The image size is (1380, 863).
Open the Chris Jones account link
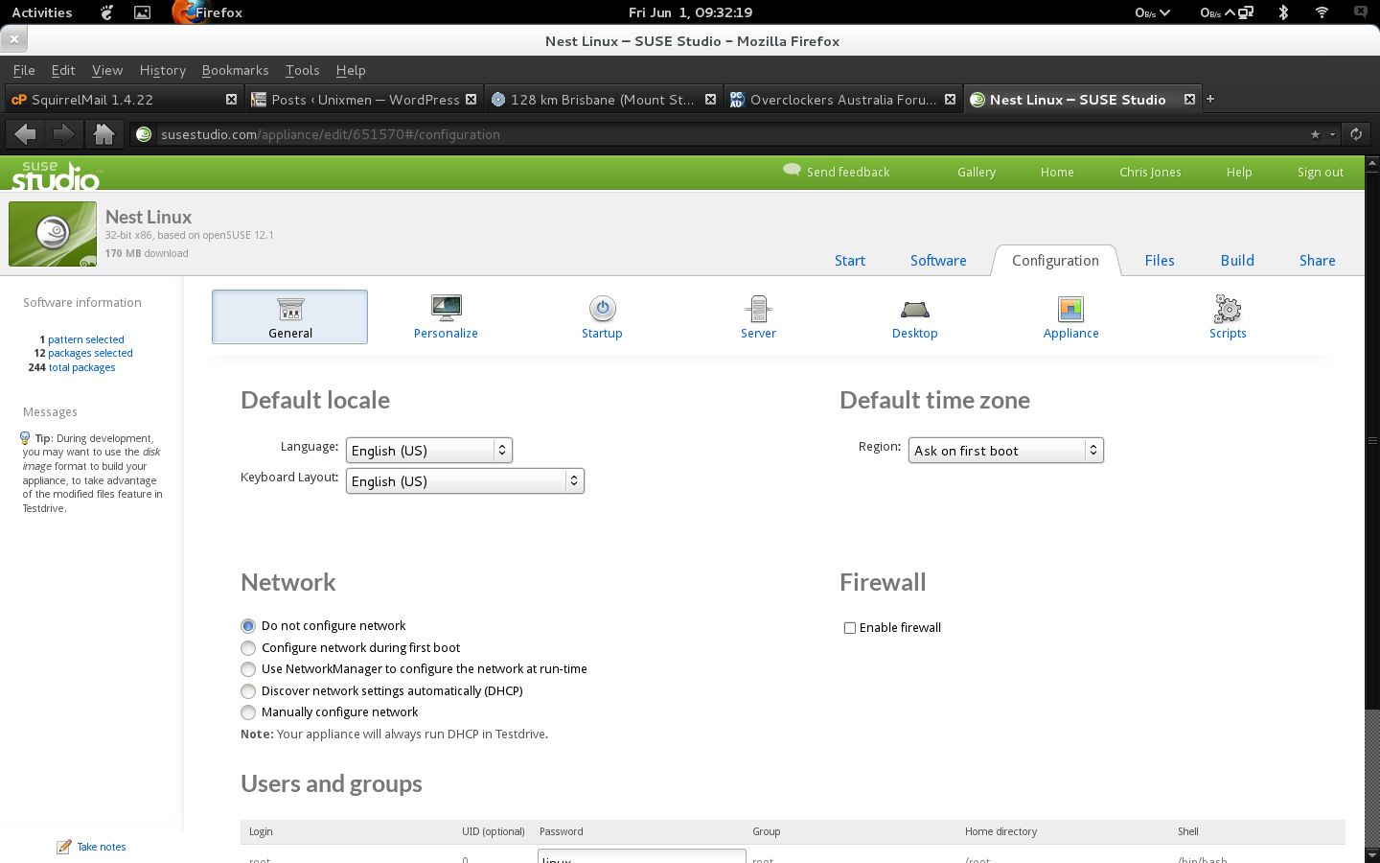(x=1150, y=173)
